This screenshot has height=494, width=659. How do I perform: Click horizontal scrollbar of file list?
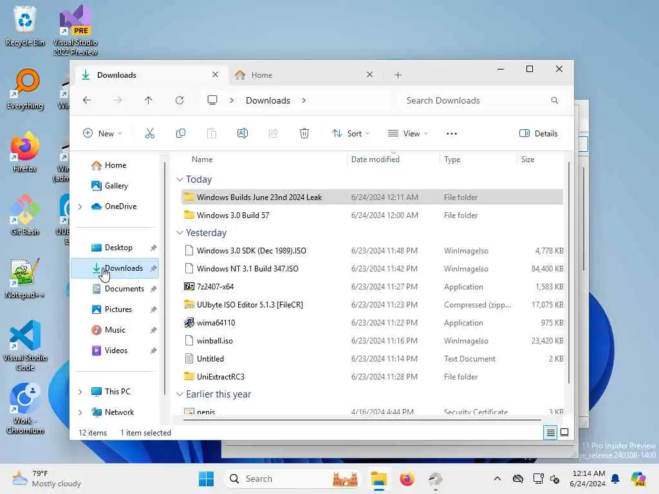click(362, 419)
